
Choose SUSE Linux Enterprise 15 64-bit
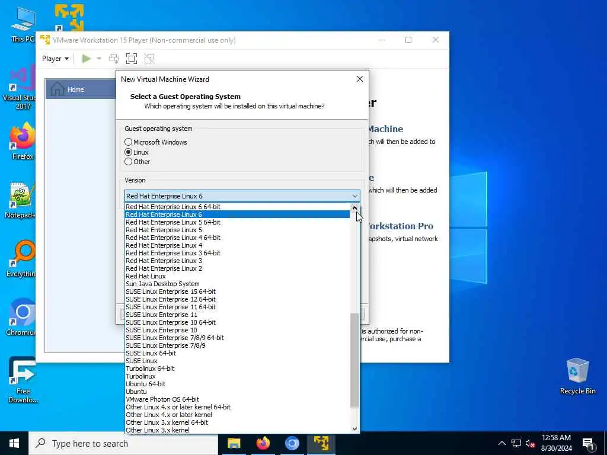coord(238,291)
